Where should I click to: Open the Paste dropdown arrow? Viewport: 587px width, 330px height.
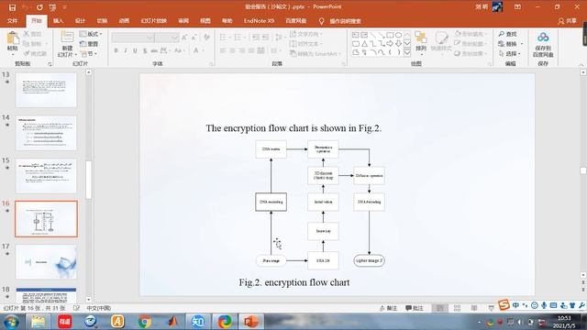[x=12, y=54]
